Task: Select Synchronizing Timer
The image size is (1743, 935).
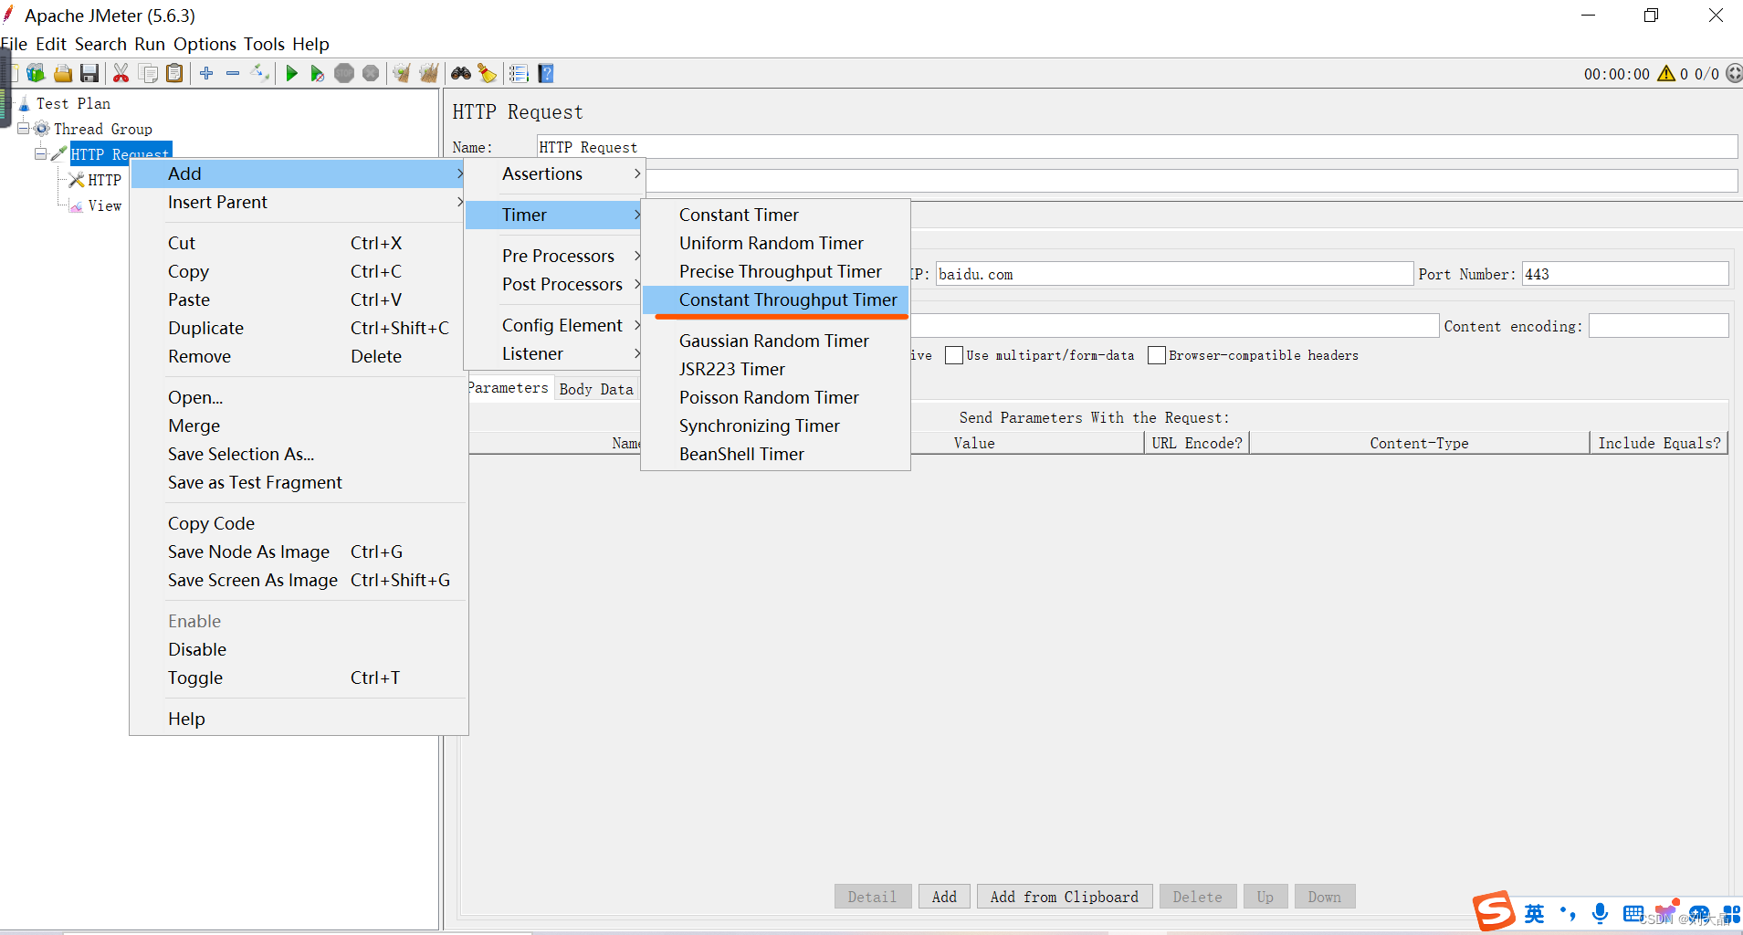Action: pos(776,425)
